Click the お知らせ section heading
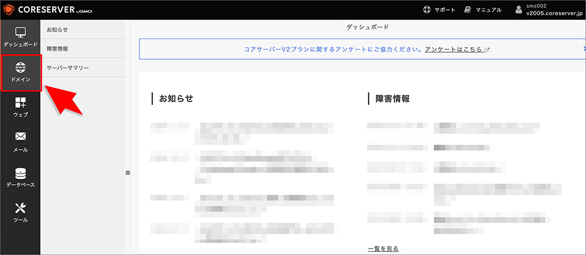The image size is (586, 255). [176, 98]
